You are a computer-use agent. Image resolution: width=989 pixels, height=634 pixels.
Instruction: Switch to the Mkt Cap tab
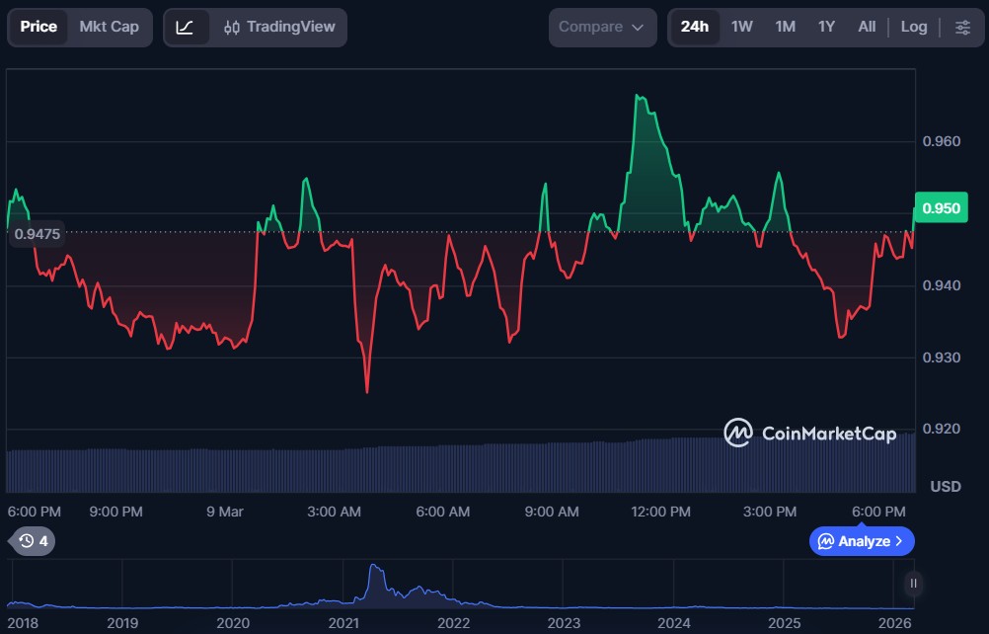[x=109, y=27]
